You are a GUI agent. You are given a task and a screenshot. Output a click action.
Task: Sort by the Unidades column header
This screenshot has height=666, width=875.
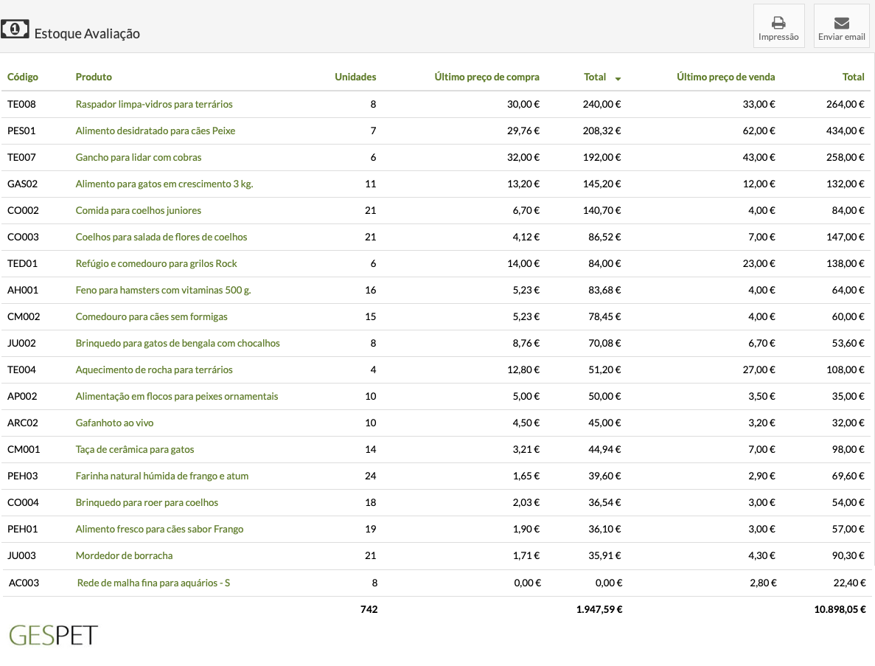click(355, 77)
